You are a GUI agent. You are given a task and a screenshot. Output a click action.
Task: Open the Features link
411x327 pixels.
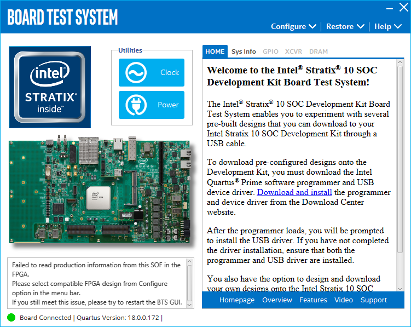click(x=313, y=300)
